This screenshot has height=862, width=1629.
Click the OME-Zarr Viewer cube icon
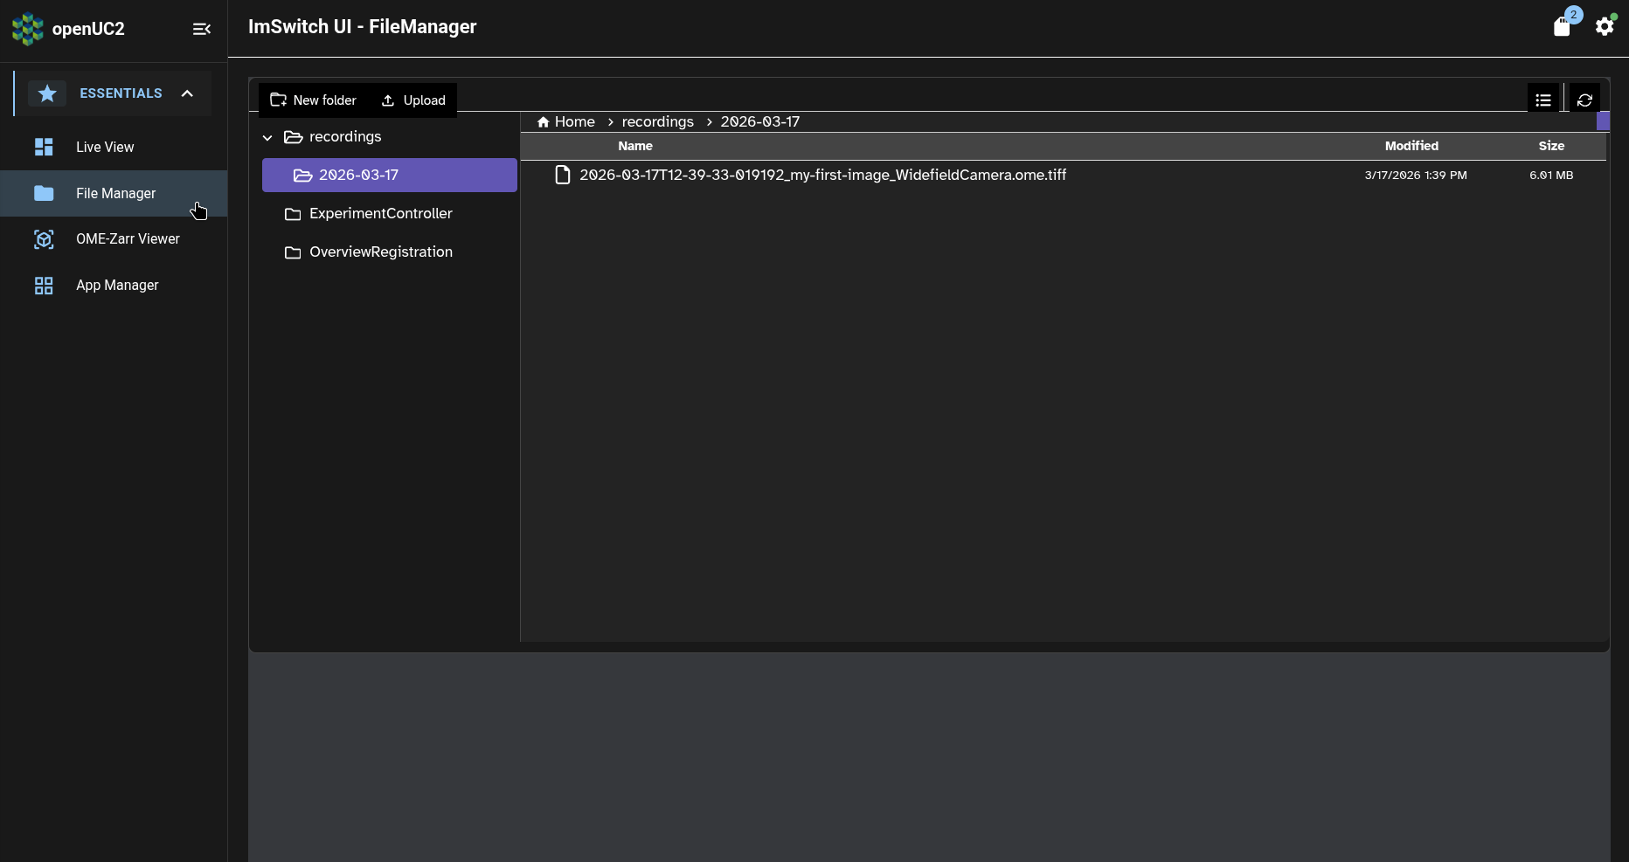point(44,238)
